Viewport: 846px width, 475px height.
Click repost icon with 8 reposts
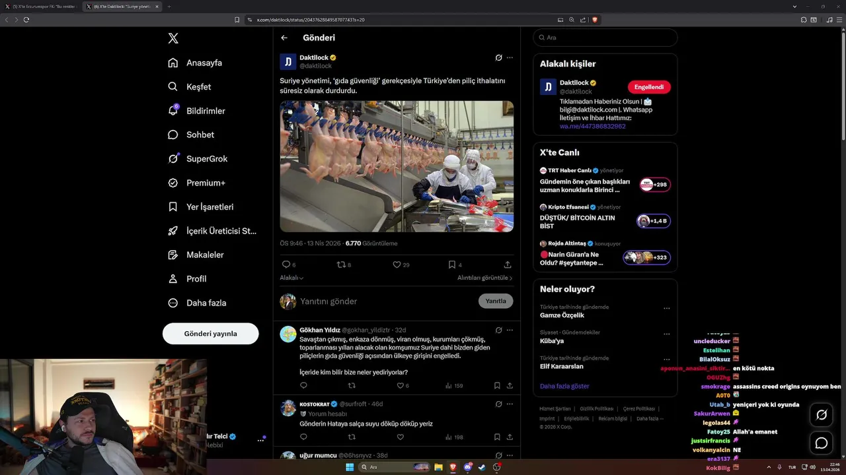[342, 265]
